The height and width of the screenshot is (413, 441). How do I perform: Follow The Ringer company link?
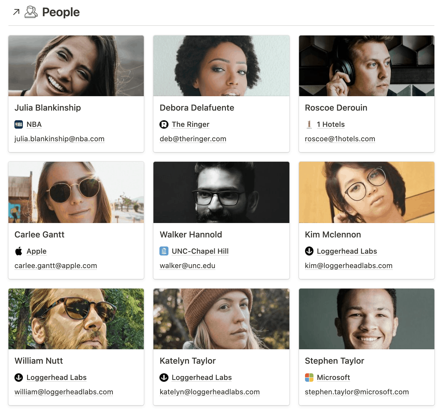190,124
